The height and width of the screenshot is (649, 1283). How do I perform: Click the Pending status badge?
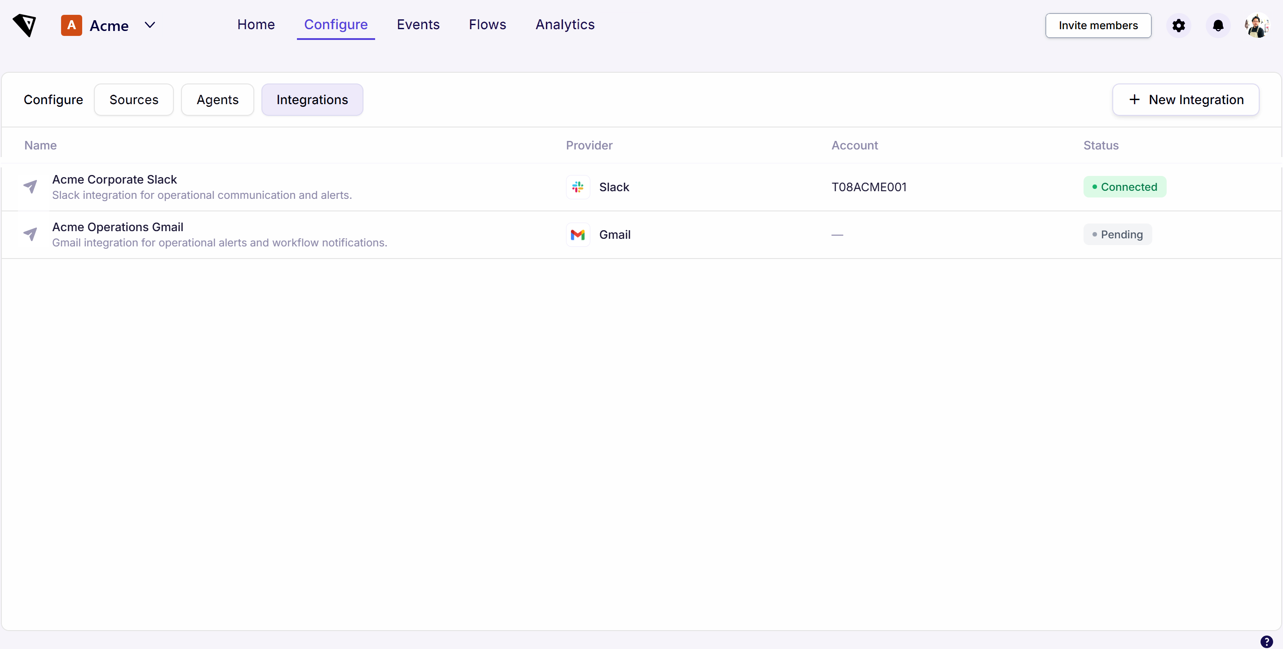click(1117, 234)
